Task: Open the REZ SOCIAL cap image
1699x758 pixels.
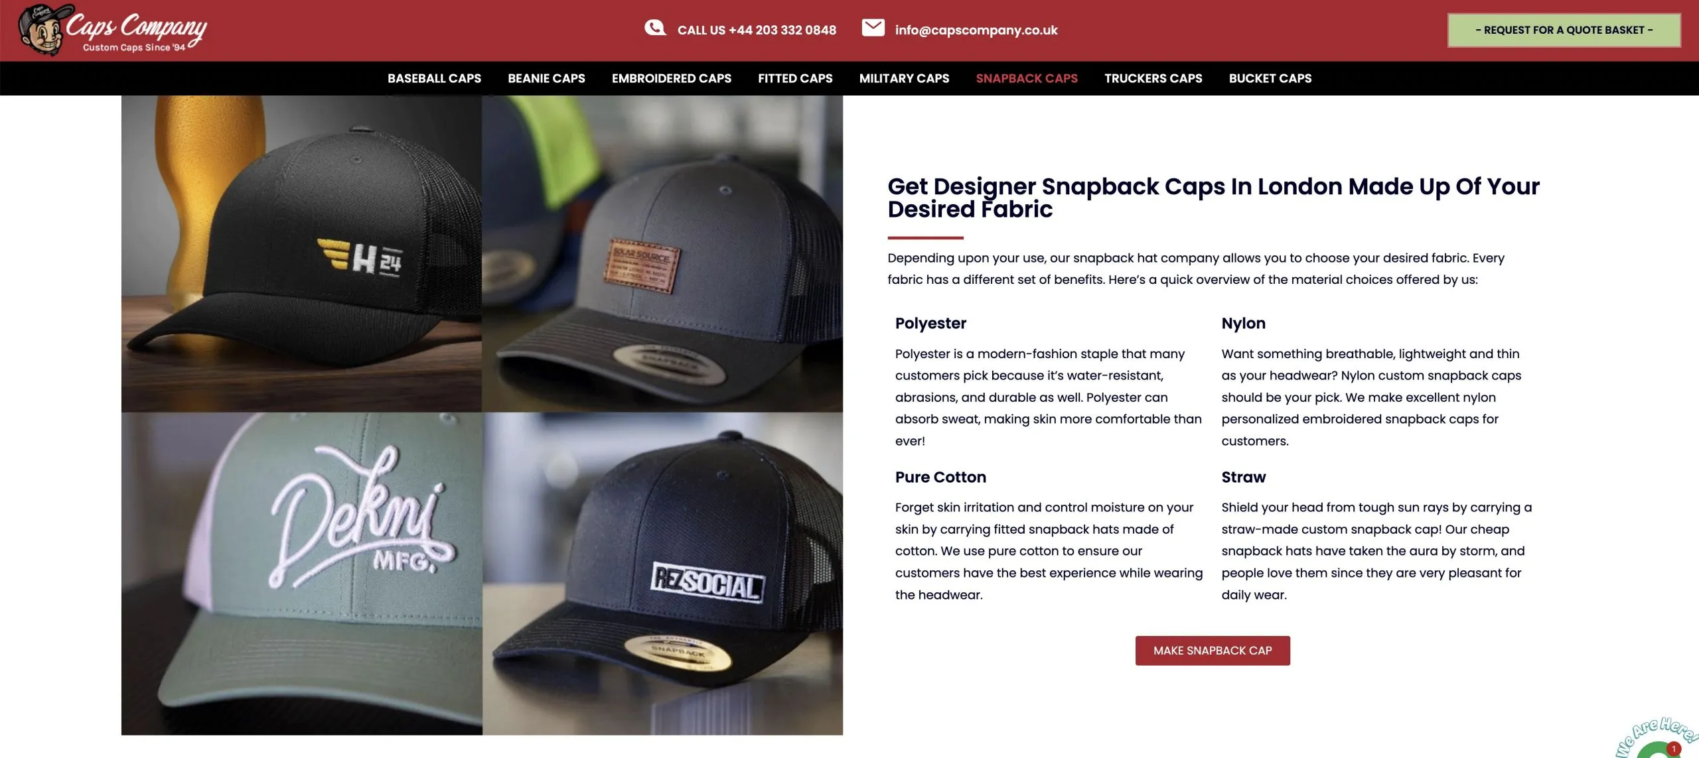Action: click(662, 574)
